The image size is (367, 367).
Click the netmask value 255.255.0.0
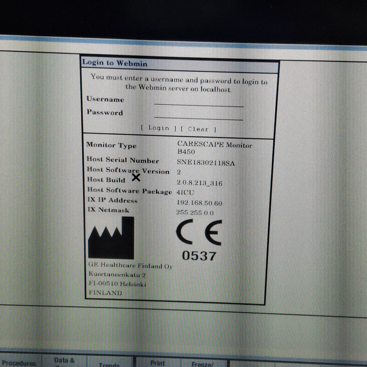(195, 212)
